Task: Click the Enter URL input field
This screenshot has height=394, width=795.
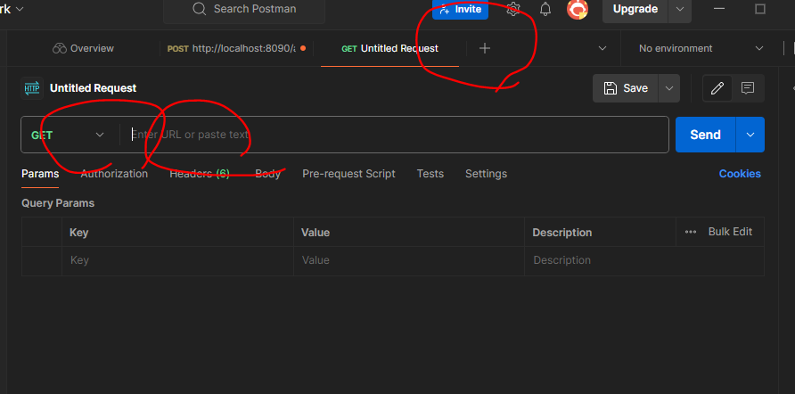Action: [396, 135]
